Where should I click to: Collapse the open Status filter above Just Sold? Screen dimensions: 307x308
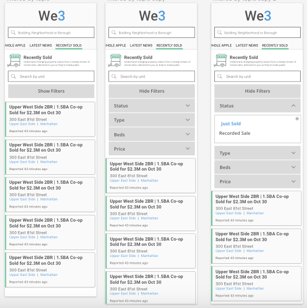(x=258, y=106)
